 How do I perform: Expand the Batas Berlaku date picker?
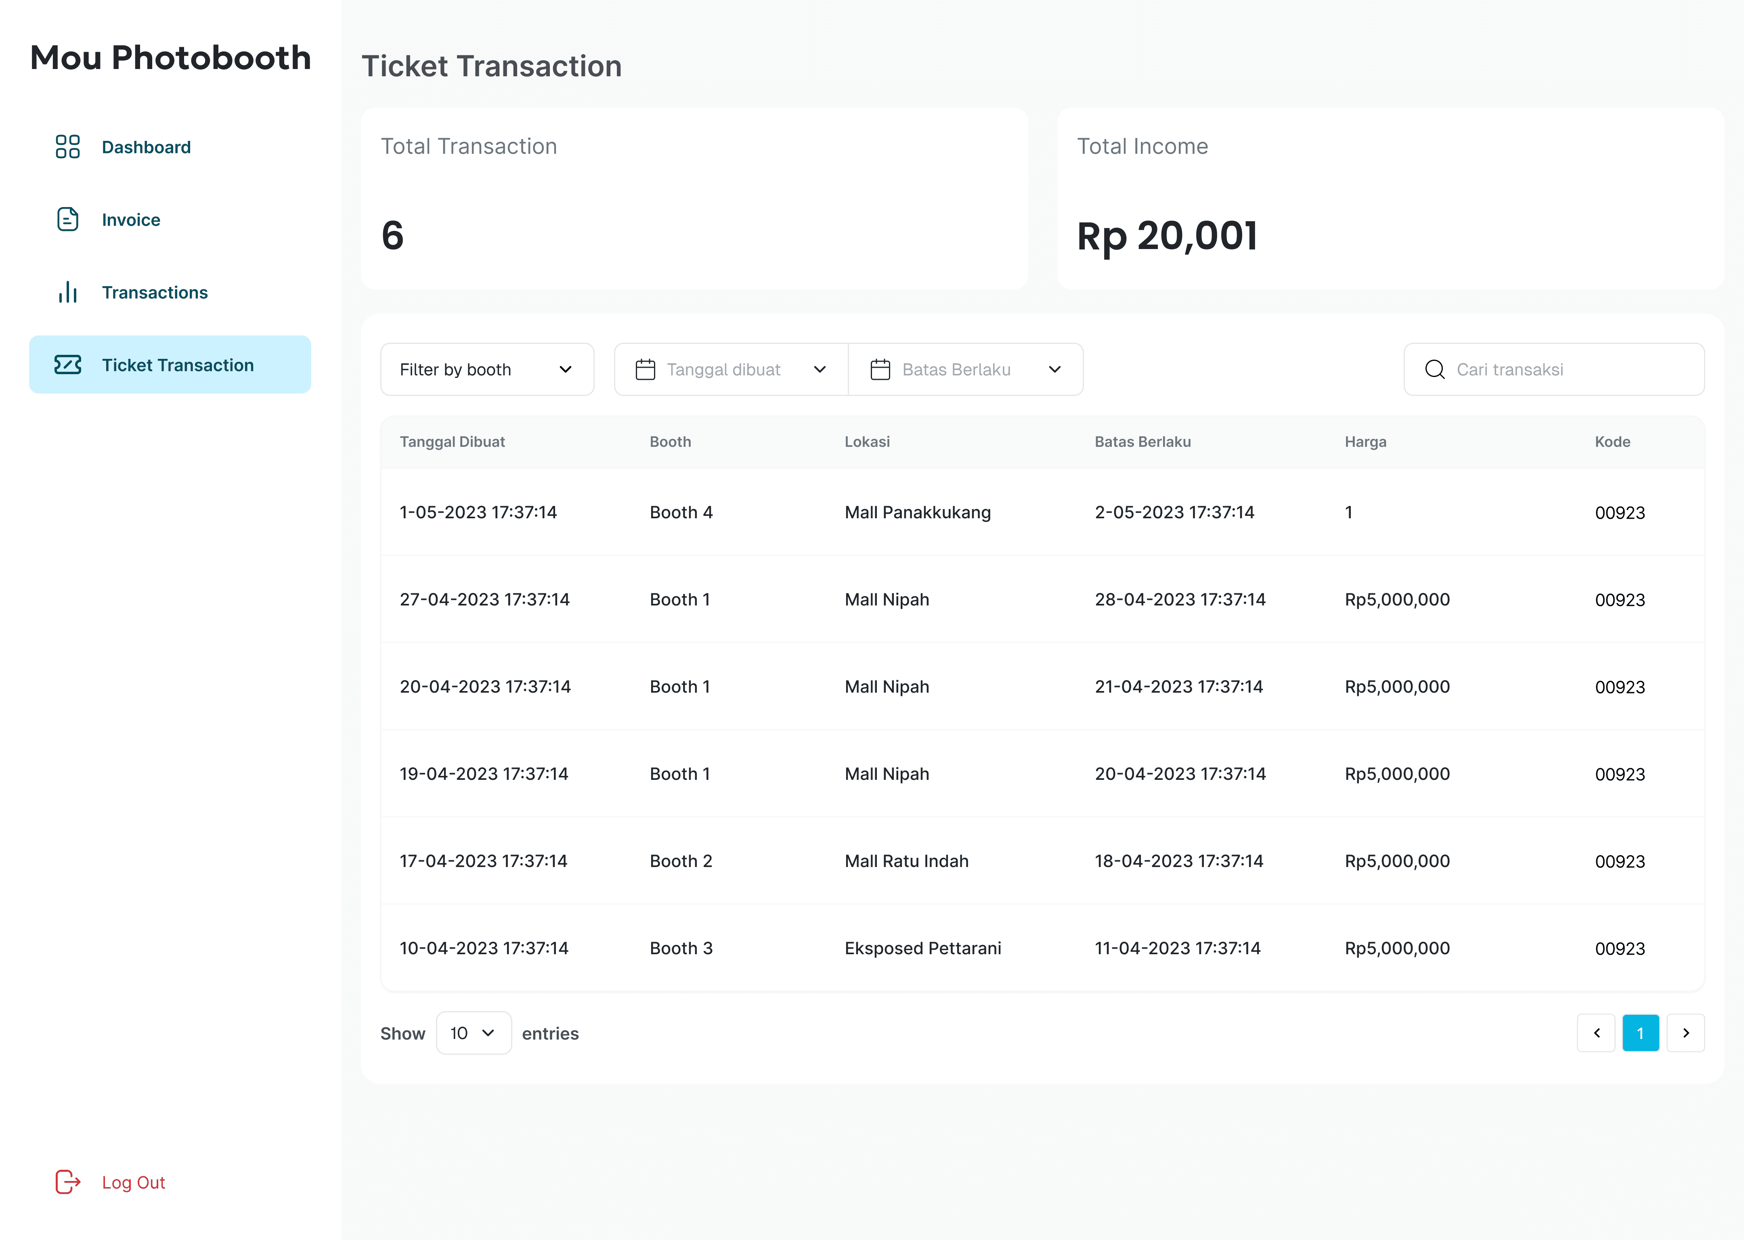point(1054,370)
